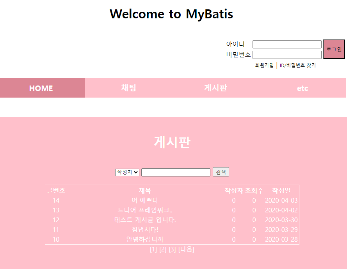Click the 작성일 column header

pyautogui.click(x=281, y=191)
